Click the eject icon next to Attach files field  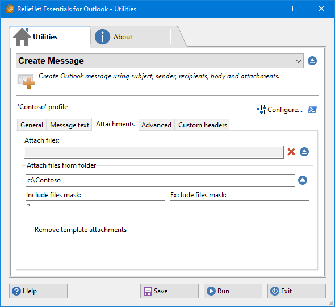click(x=304, y=152)
